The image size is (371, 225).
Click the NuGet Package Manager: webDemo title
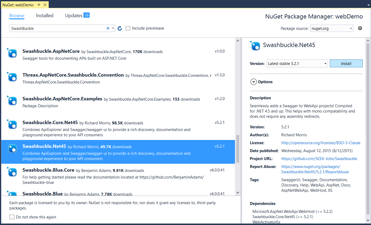pos(314,16)
